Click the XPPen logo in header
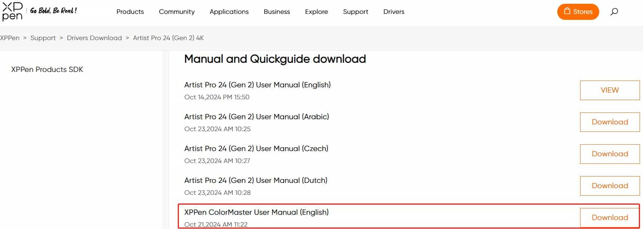 click(x=12, y=11)
